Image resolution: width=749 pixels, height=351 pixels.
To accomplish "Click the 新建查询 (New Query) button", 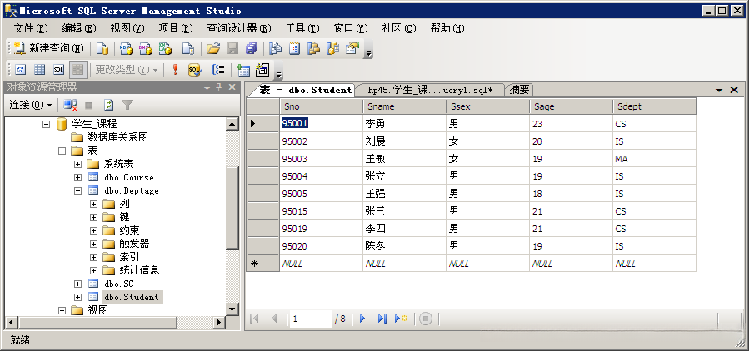I will [x=48, y=48].
